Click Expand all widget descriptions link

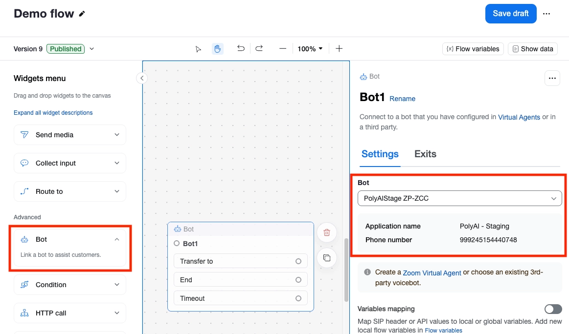pos(53,113)
